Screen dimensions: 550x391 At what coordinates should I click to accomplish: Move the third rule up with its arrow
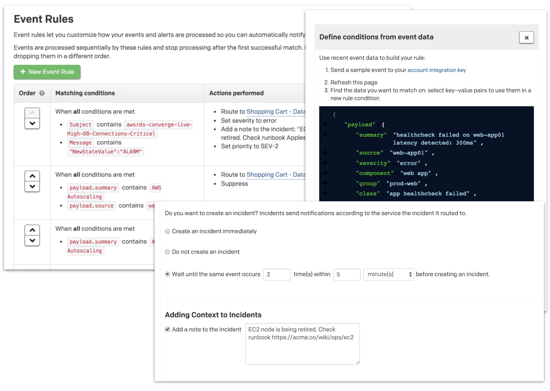[x=32, y=230]
